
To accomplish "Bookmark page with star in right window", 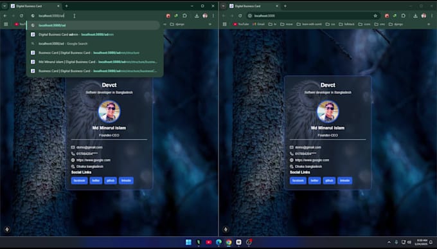I will point(375,16).
